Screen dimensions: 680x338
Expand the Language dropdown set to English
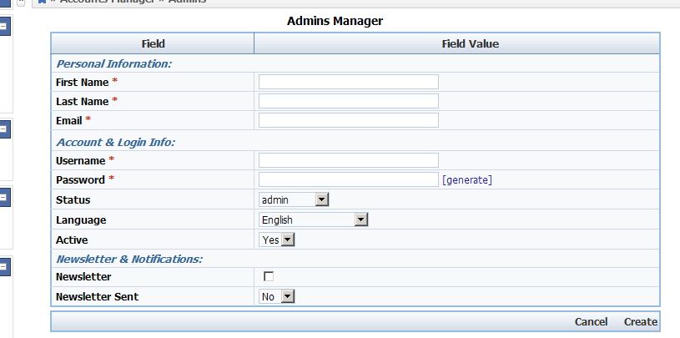point(314,219)
